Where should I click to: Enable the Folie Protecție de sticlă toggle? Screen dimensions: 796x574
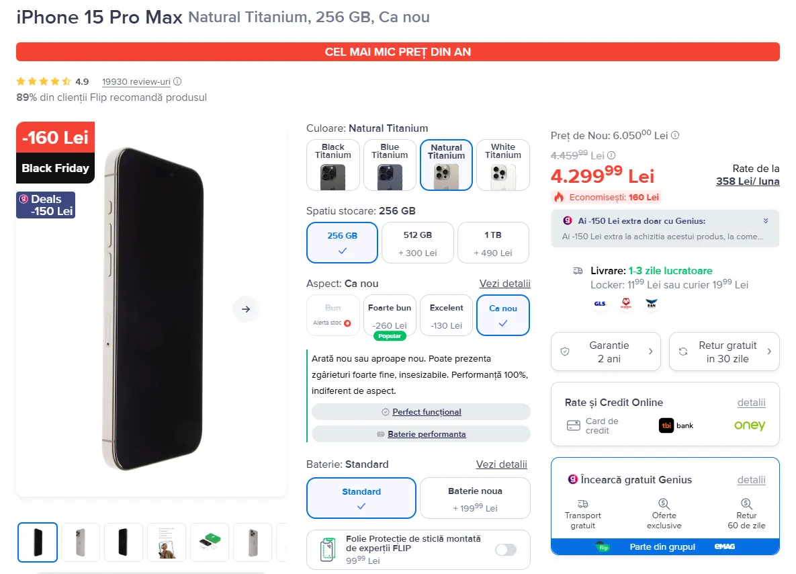(506, 550)
